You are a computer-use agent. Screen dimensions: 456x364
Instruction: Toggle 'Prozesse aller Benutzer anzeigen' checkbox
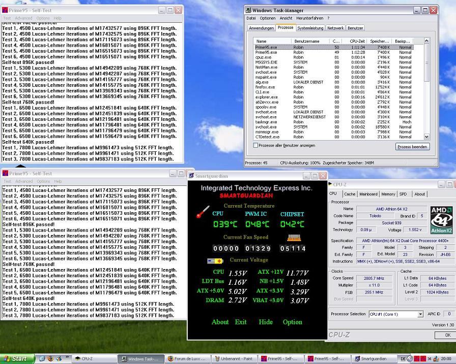click(x=255, y=145)
